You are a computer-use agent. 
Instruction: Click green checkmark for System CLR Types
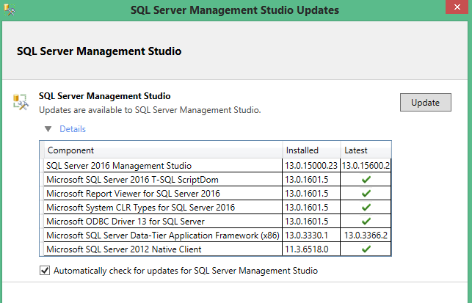pyautogui.click(x=366, y=208)
